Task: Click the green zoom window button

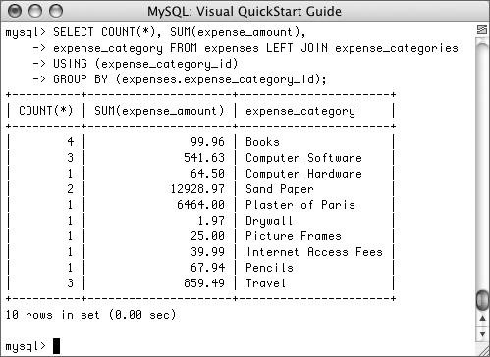Action: point(56,11)
